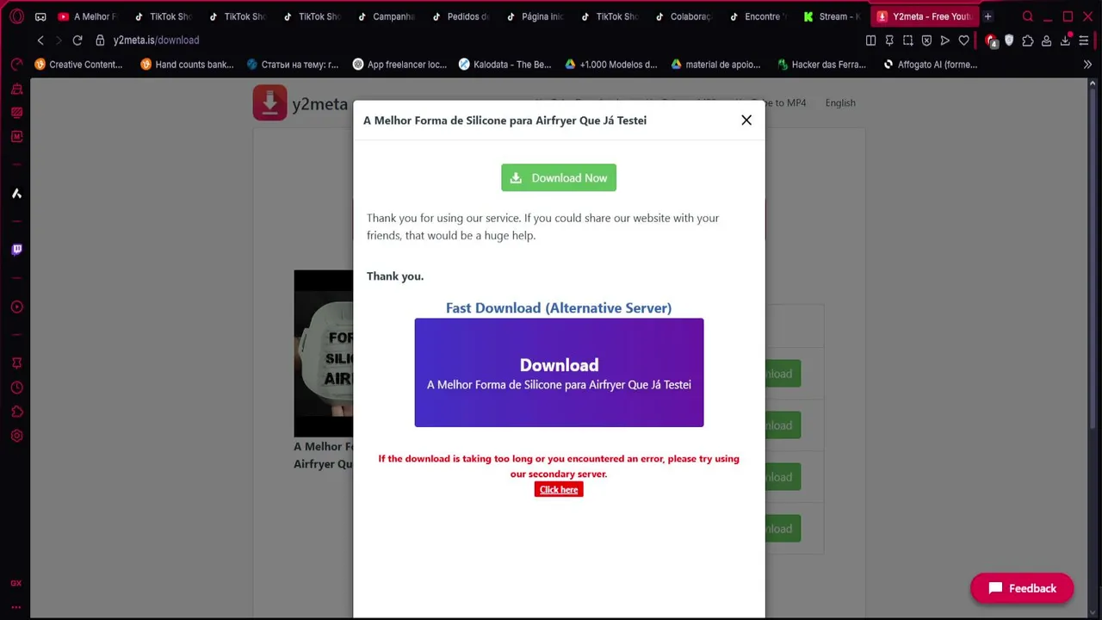
Task: Switch to the 'Pedidos' tab
Action: 461,16
